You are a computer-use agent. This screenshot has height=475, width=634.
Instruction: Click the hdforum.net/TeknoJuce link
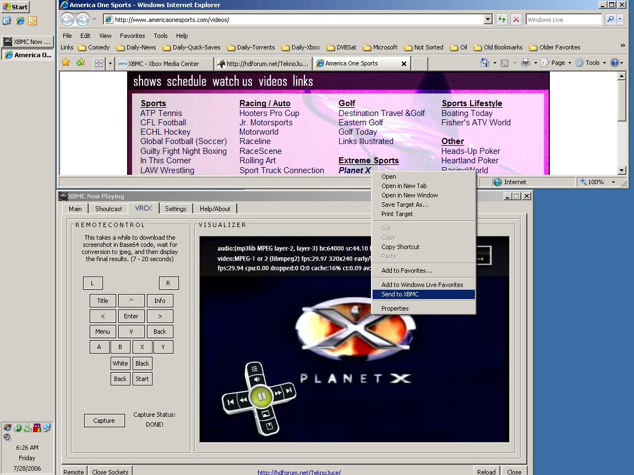coord(299,472)
